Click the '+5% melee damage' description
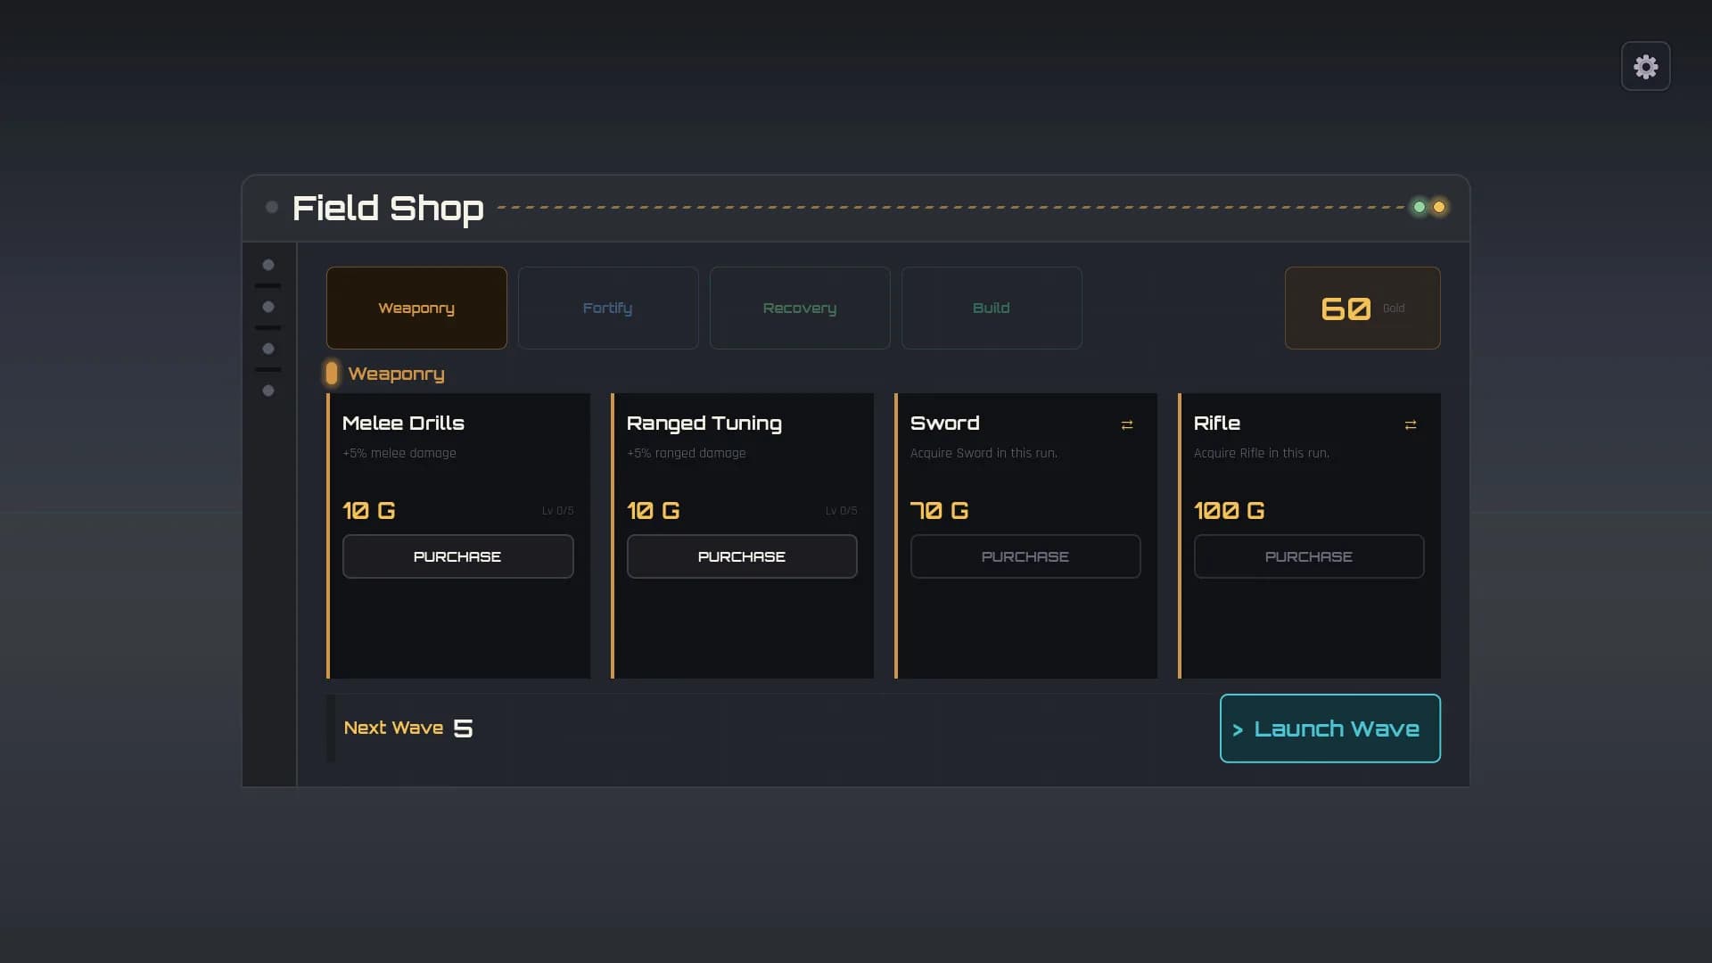 (399, 453)
